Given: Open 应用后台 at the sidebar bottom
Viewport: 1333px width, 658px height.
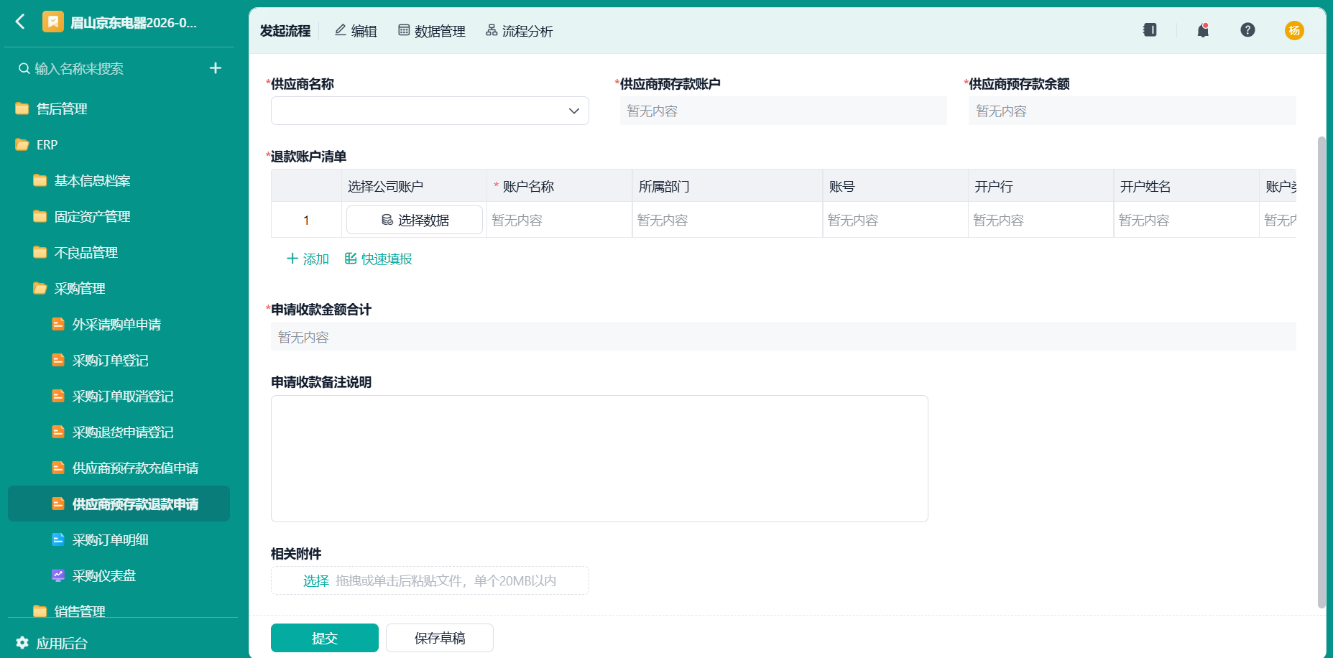Looking at the screenshot, I should 52,643.
